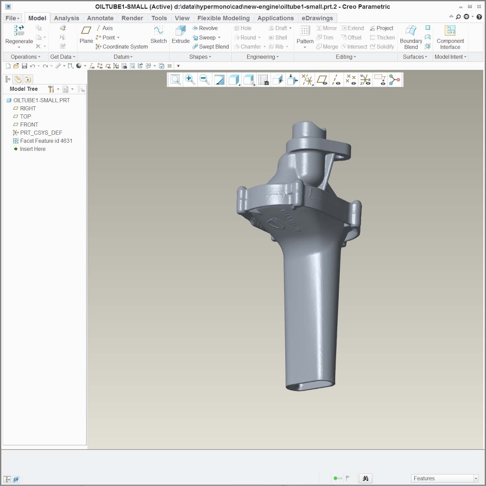This screenshot has height=486, width=486.
Task: Toggle datum point display in graphics toolbar
Action: pos(351,80)
